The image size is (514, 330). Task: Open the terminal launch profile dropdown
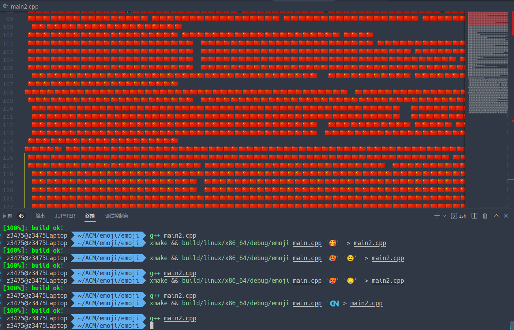click(444, 216)
